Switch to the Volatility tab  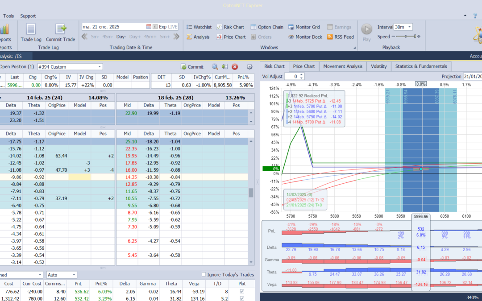[x=378, y=66]
